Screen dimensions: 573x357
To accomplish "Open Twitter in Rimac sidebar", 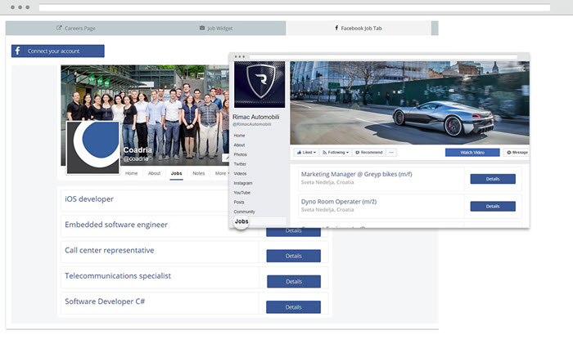I will click(240, 163).
